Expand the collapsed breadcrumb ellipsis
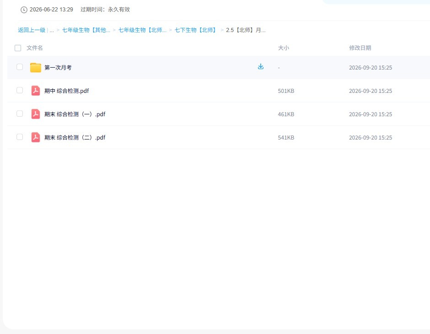The width and height of the screenshot is (430, 334). (x=52, y=30)
